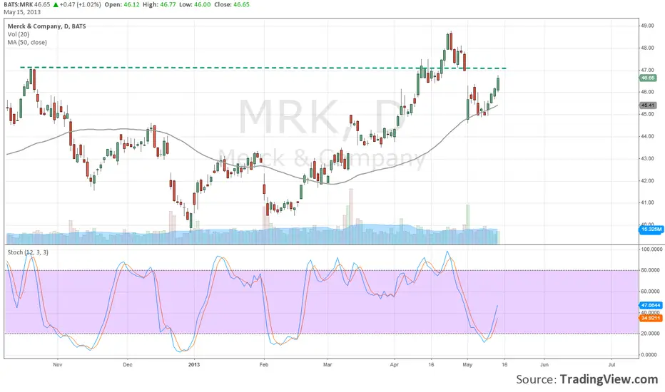
Task: Click the 2013 label on time axis
Action: pos(193,364)
